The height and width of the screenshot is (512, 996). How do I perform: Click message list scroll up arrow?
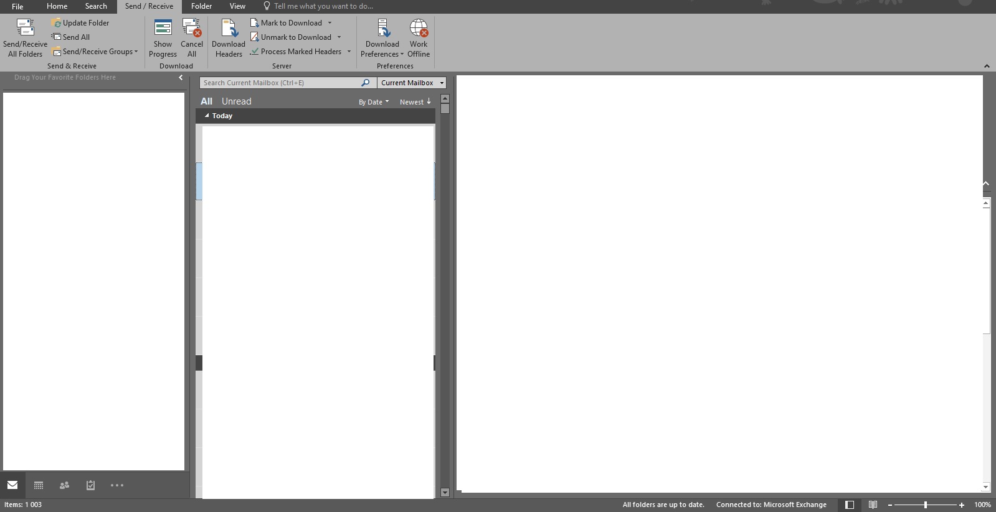point(445,99)
